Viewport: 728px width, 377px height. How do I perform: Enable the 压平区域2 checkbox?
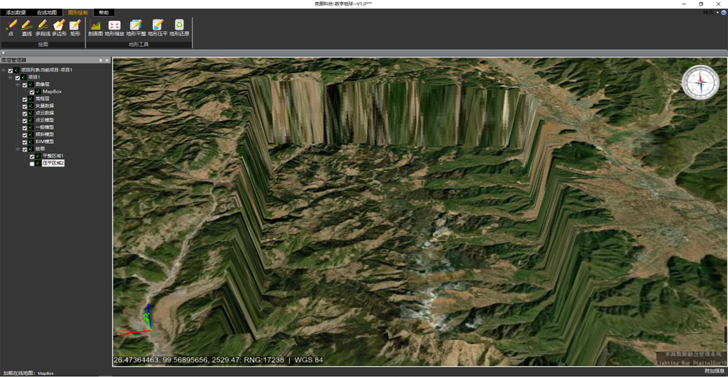coord(32,164)
